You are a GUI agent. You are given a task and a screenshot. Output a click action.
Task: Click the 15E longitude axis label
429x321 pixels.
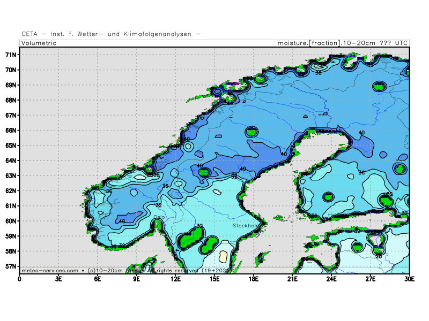click(x=214, y=278)
